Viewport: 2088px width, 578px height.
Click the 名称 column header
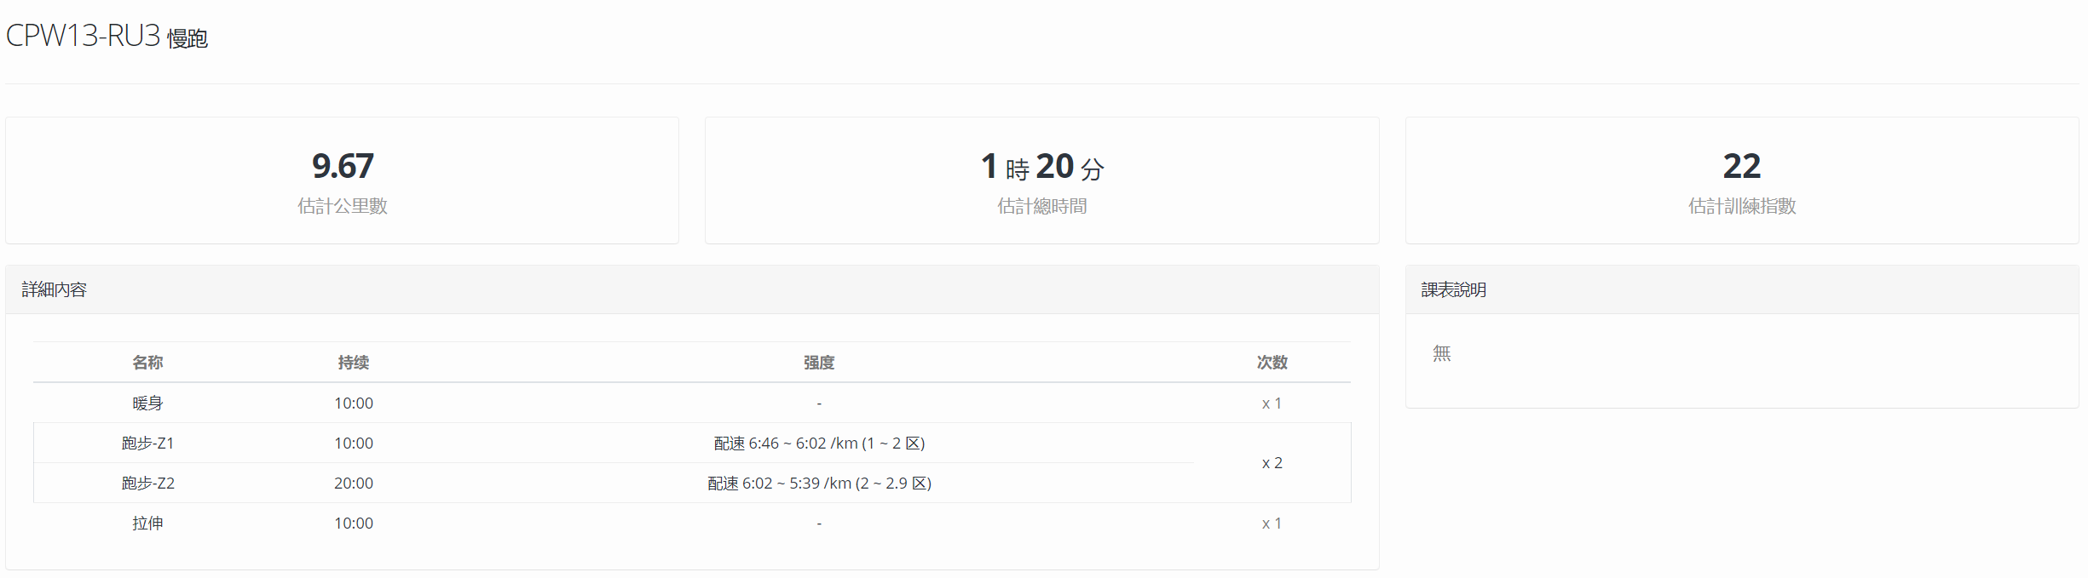coord(147,363)
